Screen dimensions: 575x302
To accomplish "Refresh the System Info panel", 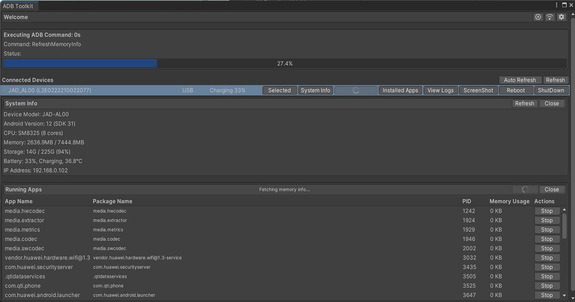I will [525, 104].
